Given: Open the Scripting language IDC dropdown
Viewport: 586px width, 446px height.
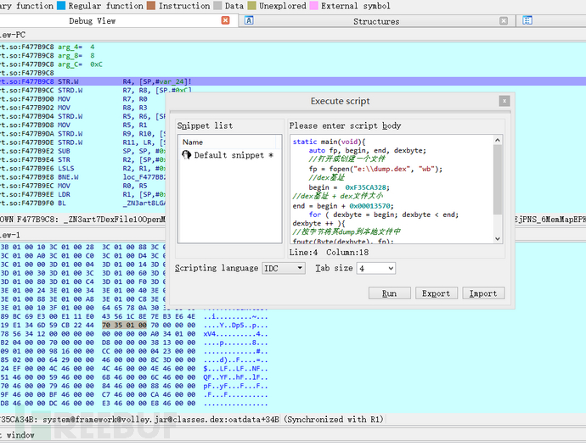Looking at the screenshot, I should click(284, 268).
